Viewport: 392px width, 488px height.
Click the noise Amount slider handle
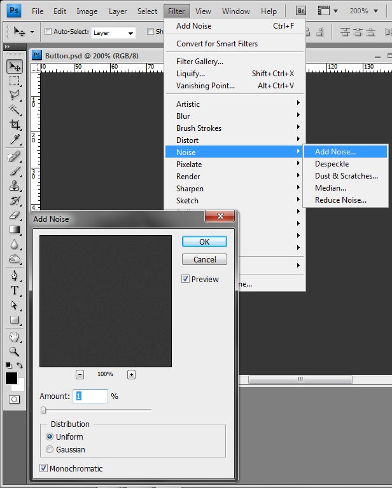[43, 410]
